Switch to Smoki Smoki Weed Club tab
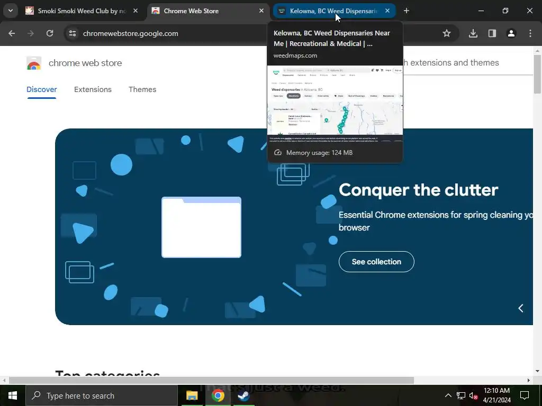Viewport: 542px width, 406px height. (81, 11)
